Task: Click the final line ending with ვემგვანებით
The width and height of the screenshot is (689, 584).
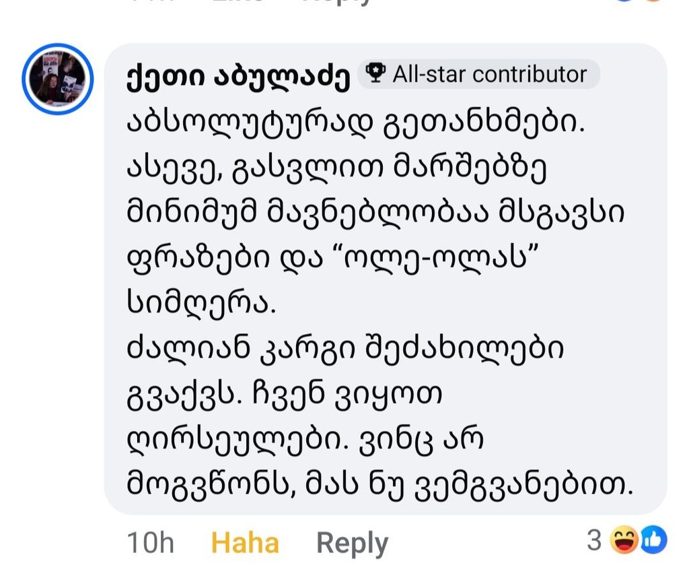Action: pyautogui.click(x=379, y=486)
